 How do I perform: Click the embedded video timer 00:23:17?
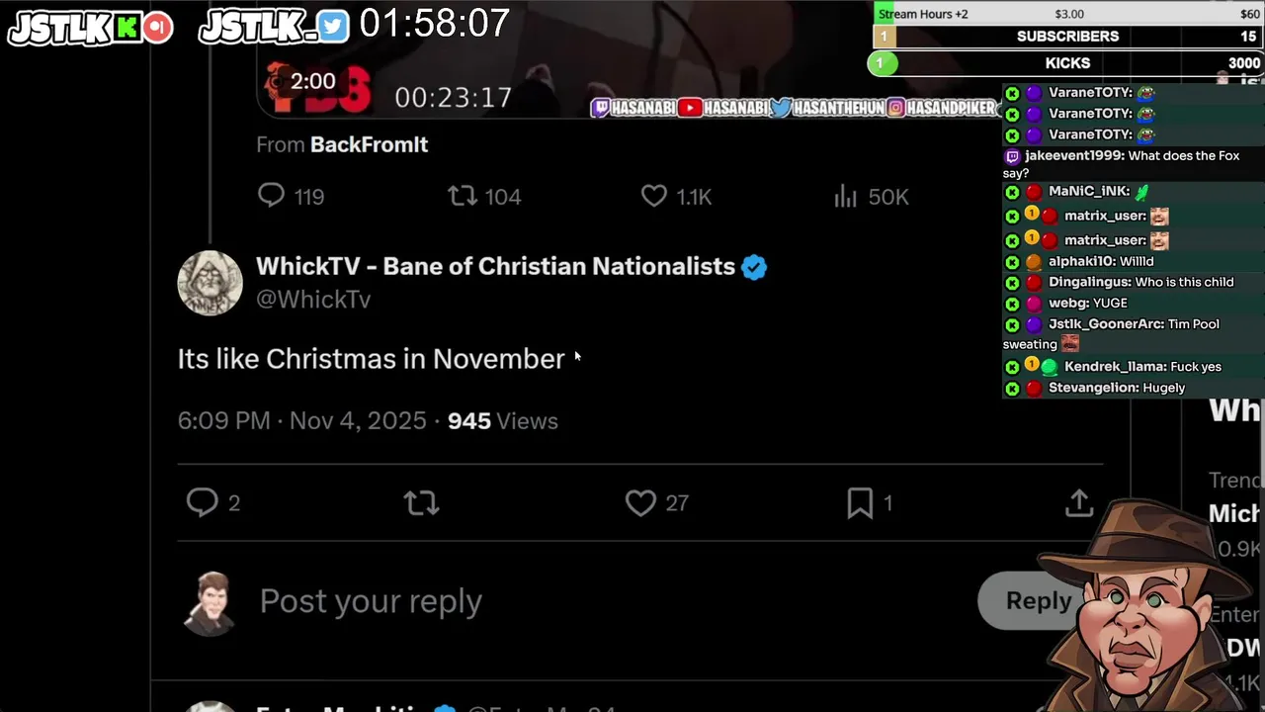pyautogui.click(x=453, y=97)
